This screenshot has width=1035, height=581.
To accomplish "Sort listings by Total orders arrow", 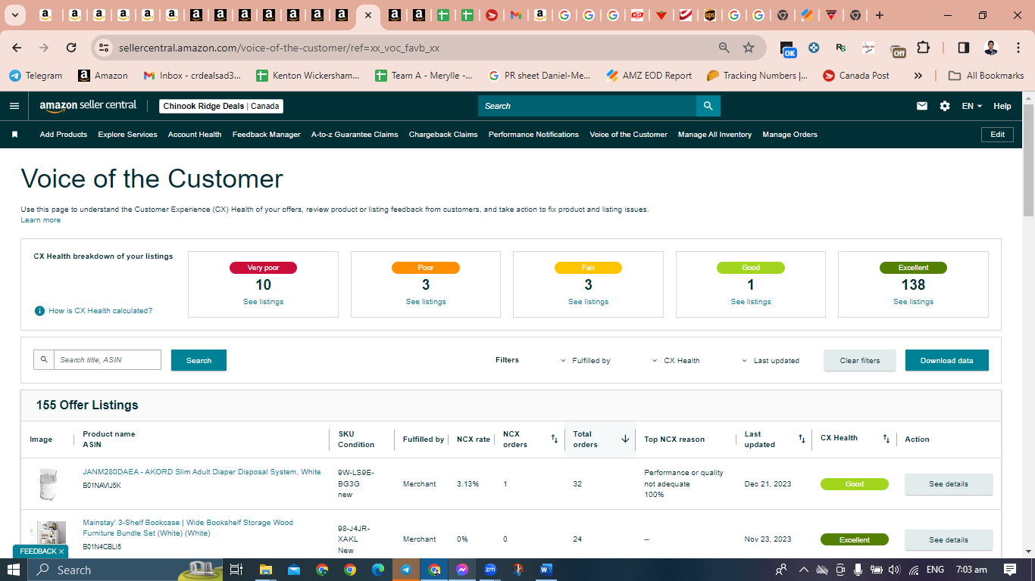I will (x=625, y=439).
